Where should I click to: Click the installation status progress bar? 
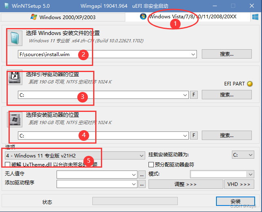tap(135, 201)
